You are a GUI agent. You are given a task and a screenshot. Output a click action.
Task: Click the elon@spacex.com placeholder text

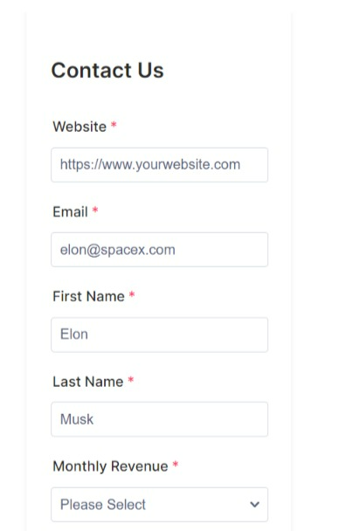(118, 250)
